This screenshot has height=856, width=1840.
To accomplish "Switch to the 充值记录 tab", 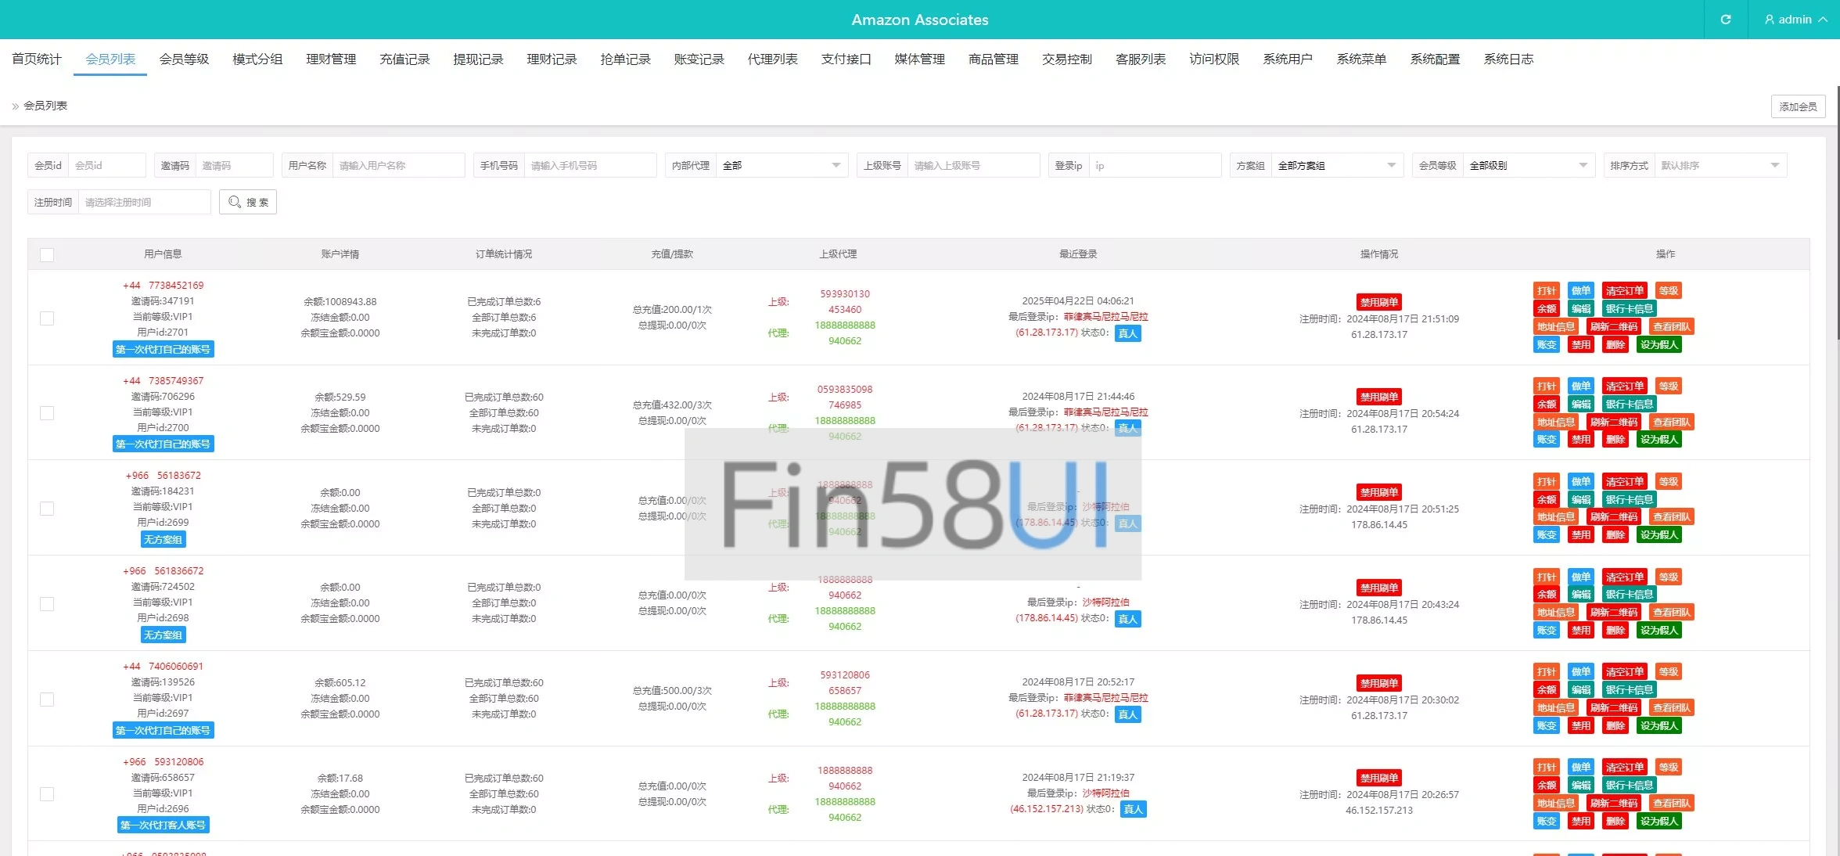I will point(404,59).
